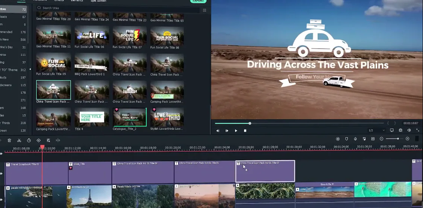The height and width of the screenshot is (208, 423).
Task: Select the Architecture (1) video clip
Action: pos(89,196)
